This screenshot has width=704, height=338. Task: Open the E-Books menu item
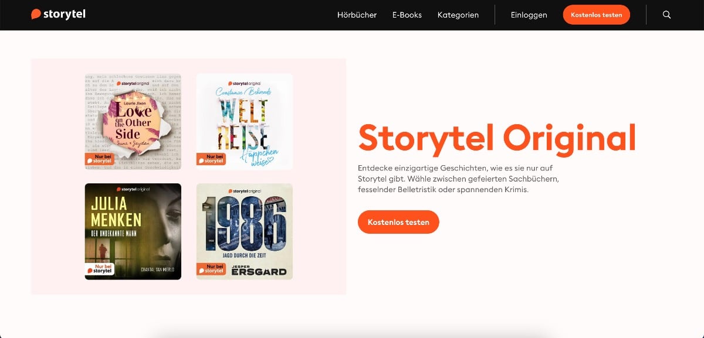(x=407, y=15)
